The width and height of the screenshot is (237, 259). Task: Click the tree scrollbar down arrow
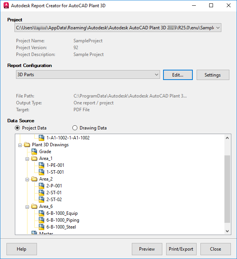tap(227, 231)
